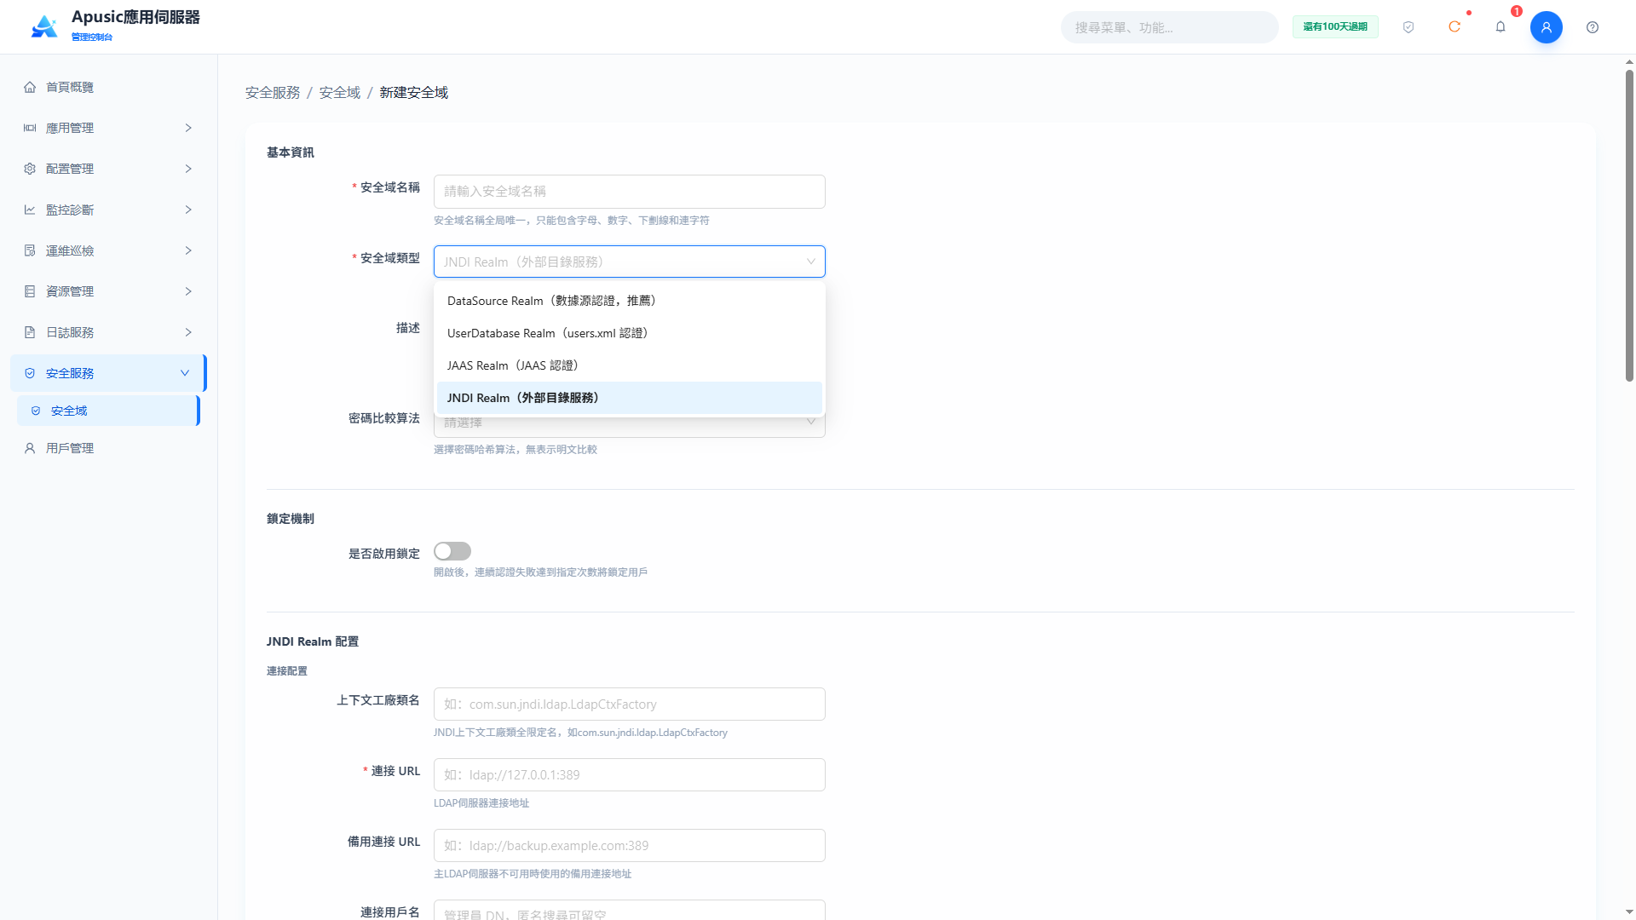
Task: Click the help question mark icon
Action: pyautogui.click(x=1593, y=27)
